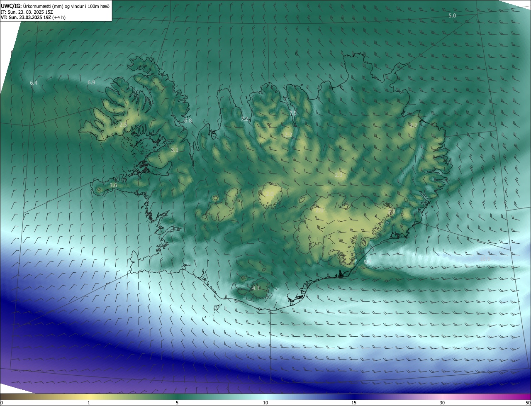Click the 7.5 value label on the map
The image size is (531, 406).
coord(293,113)
